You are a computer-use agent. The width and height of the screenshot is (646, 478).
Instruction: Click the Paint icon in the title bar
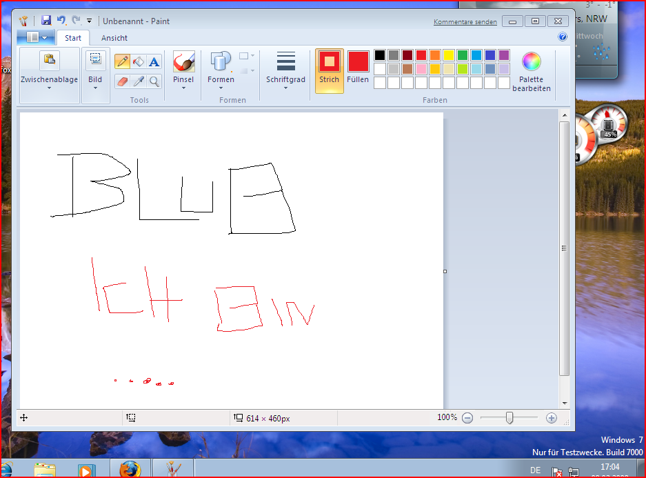(x=23, y=21)
